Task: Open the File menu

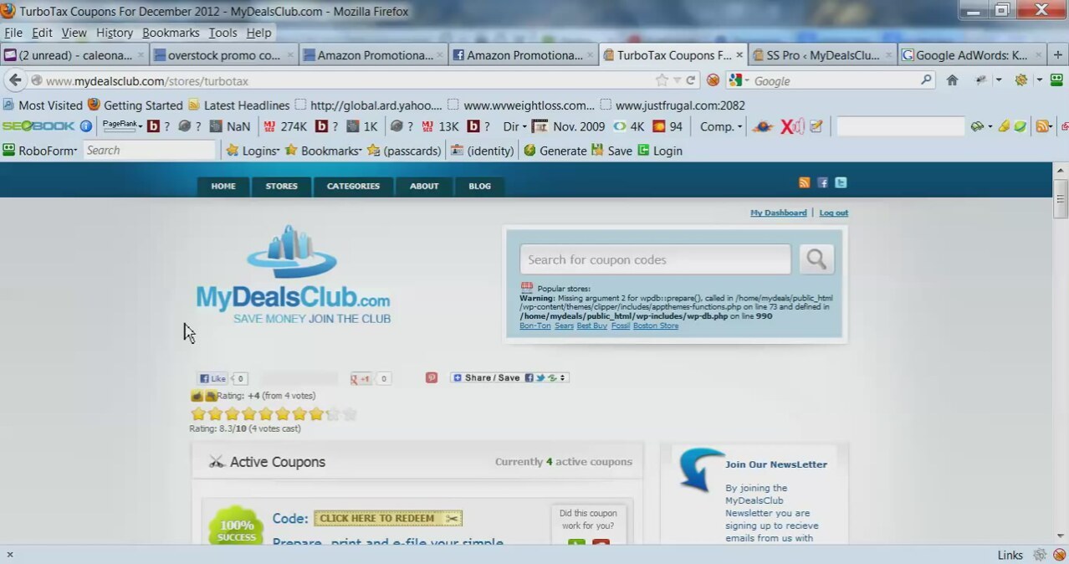Action: (x=13, y=33)
